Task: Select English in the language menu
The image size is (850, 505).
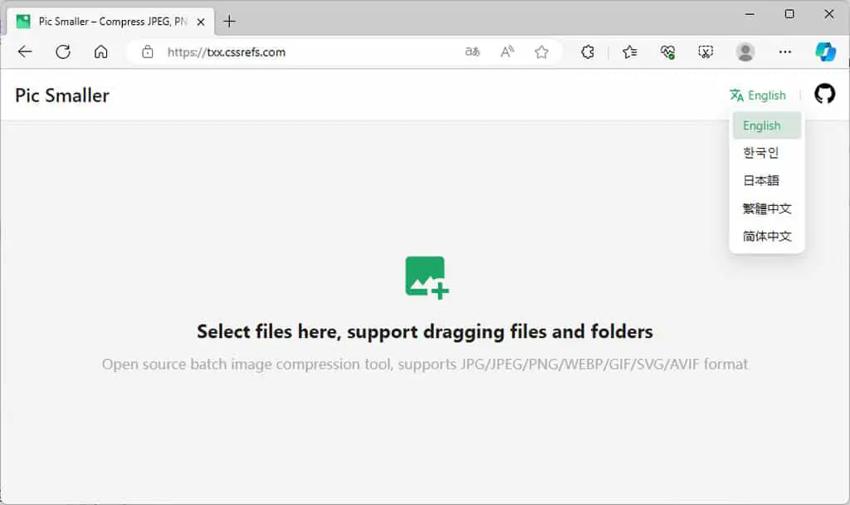Action: pyautogui.click(x=766, y=125)
